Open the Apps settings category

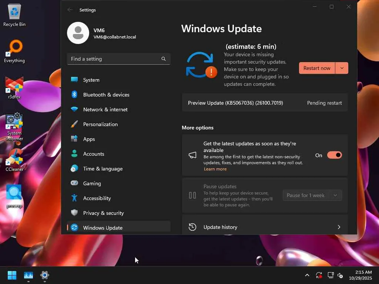[x=119, y=139]
